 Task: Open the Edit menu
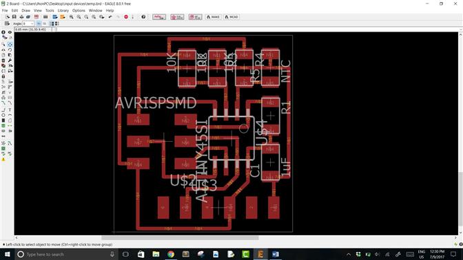pyautogui.click(x=14, y=10)
